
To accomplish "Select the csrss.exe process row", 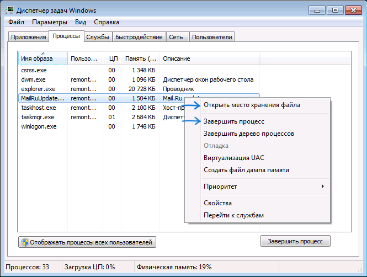I will [x=139, y=70].
